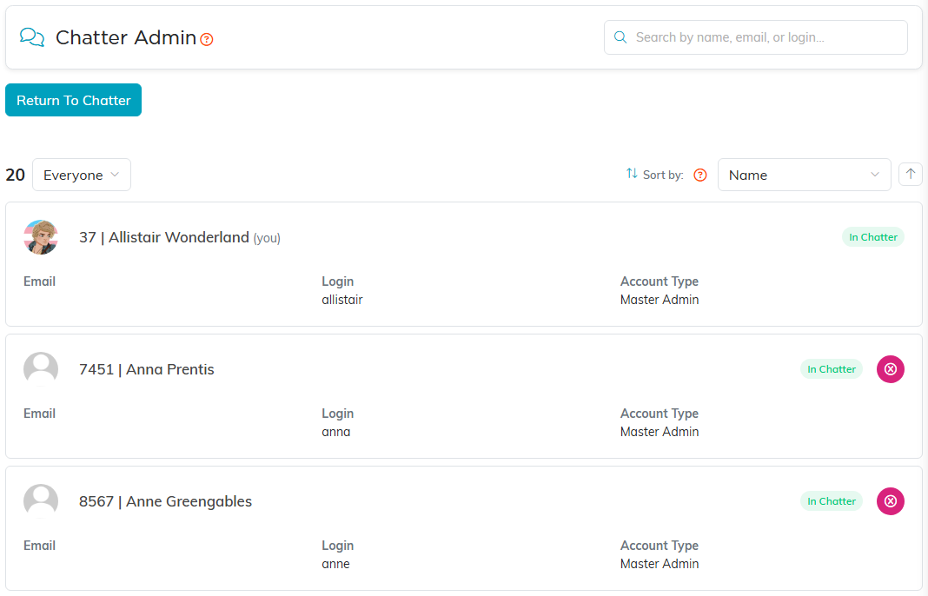Open the Sort by help icon
Image resolution: width=928 pixels, height=596 pixels.
coord(700,175)
